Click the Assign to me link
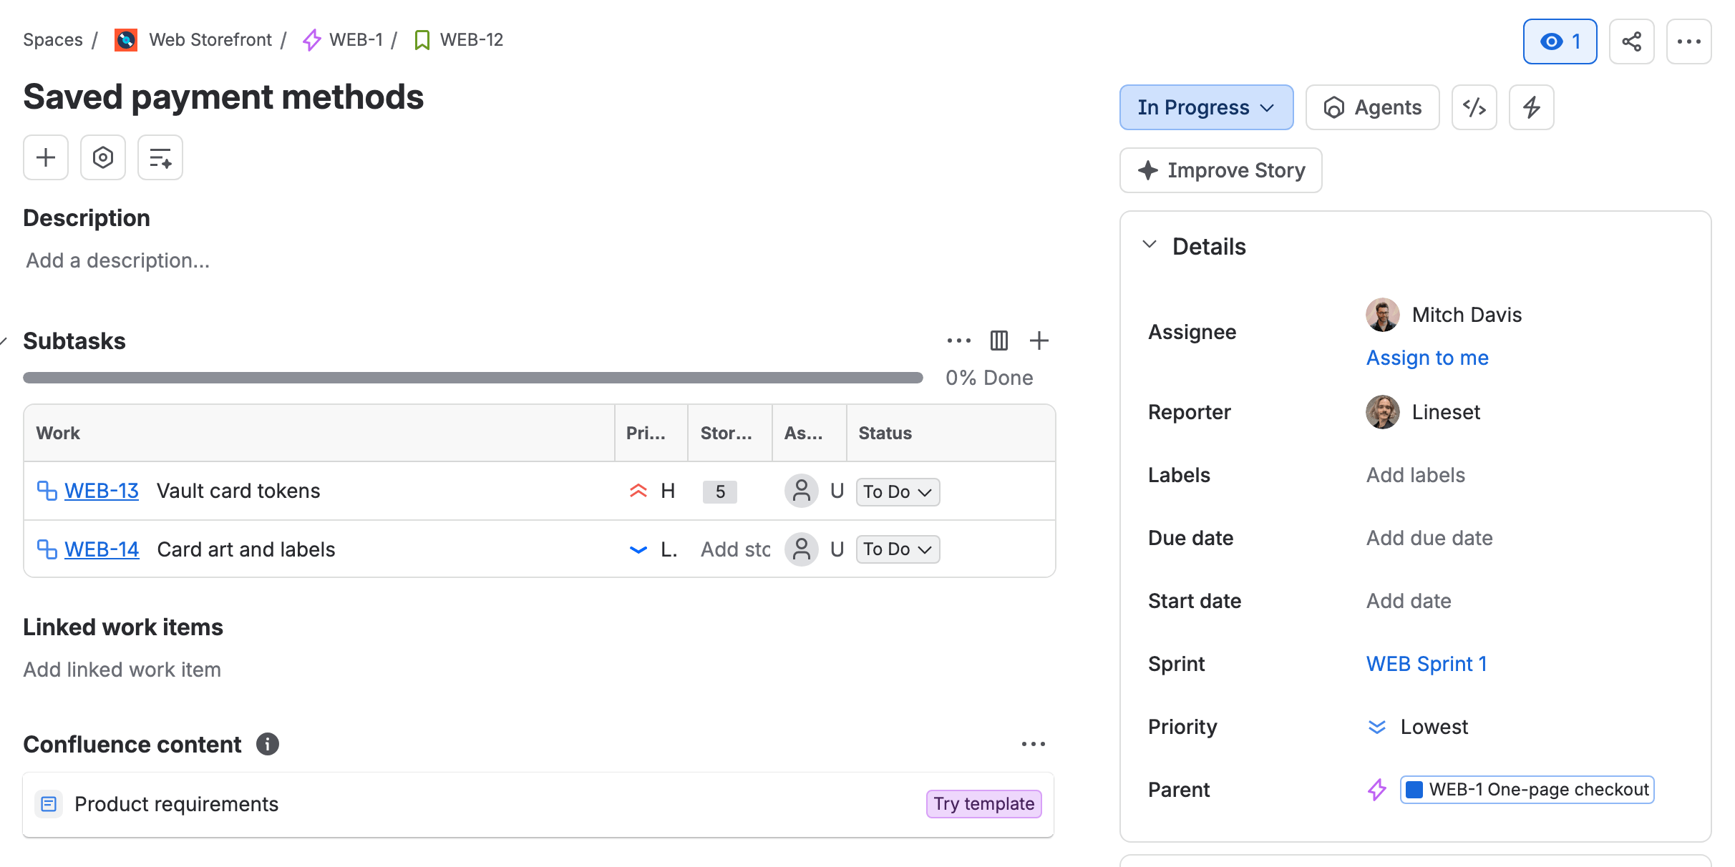Image resolution: width=1735 pixels, height=867 pixels. [x=1427, y=358]
